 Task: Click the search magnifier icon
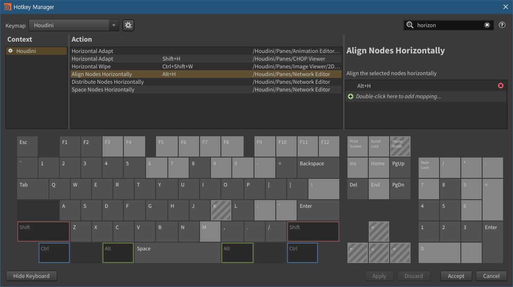(x=410, y=25)
